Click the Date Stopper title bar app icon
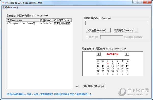Image resolution: width=153 pixels, height=100 pixels. click(3, 3)
